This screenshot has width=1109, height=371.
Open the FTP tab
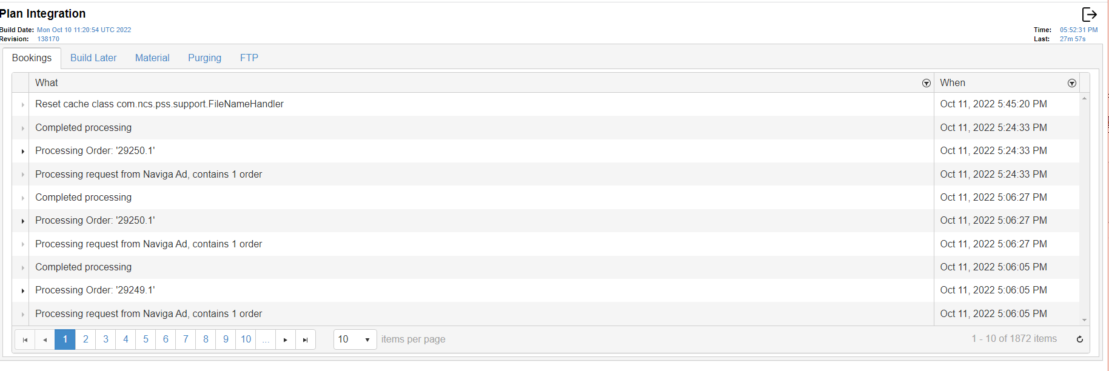[x=249, y=58]
